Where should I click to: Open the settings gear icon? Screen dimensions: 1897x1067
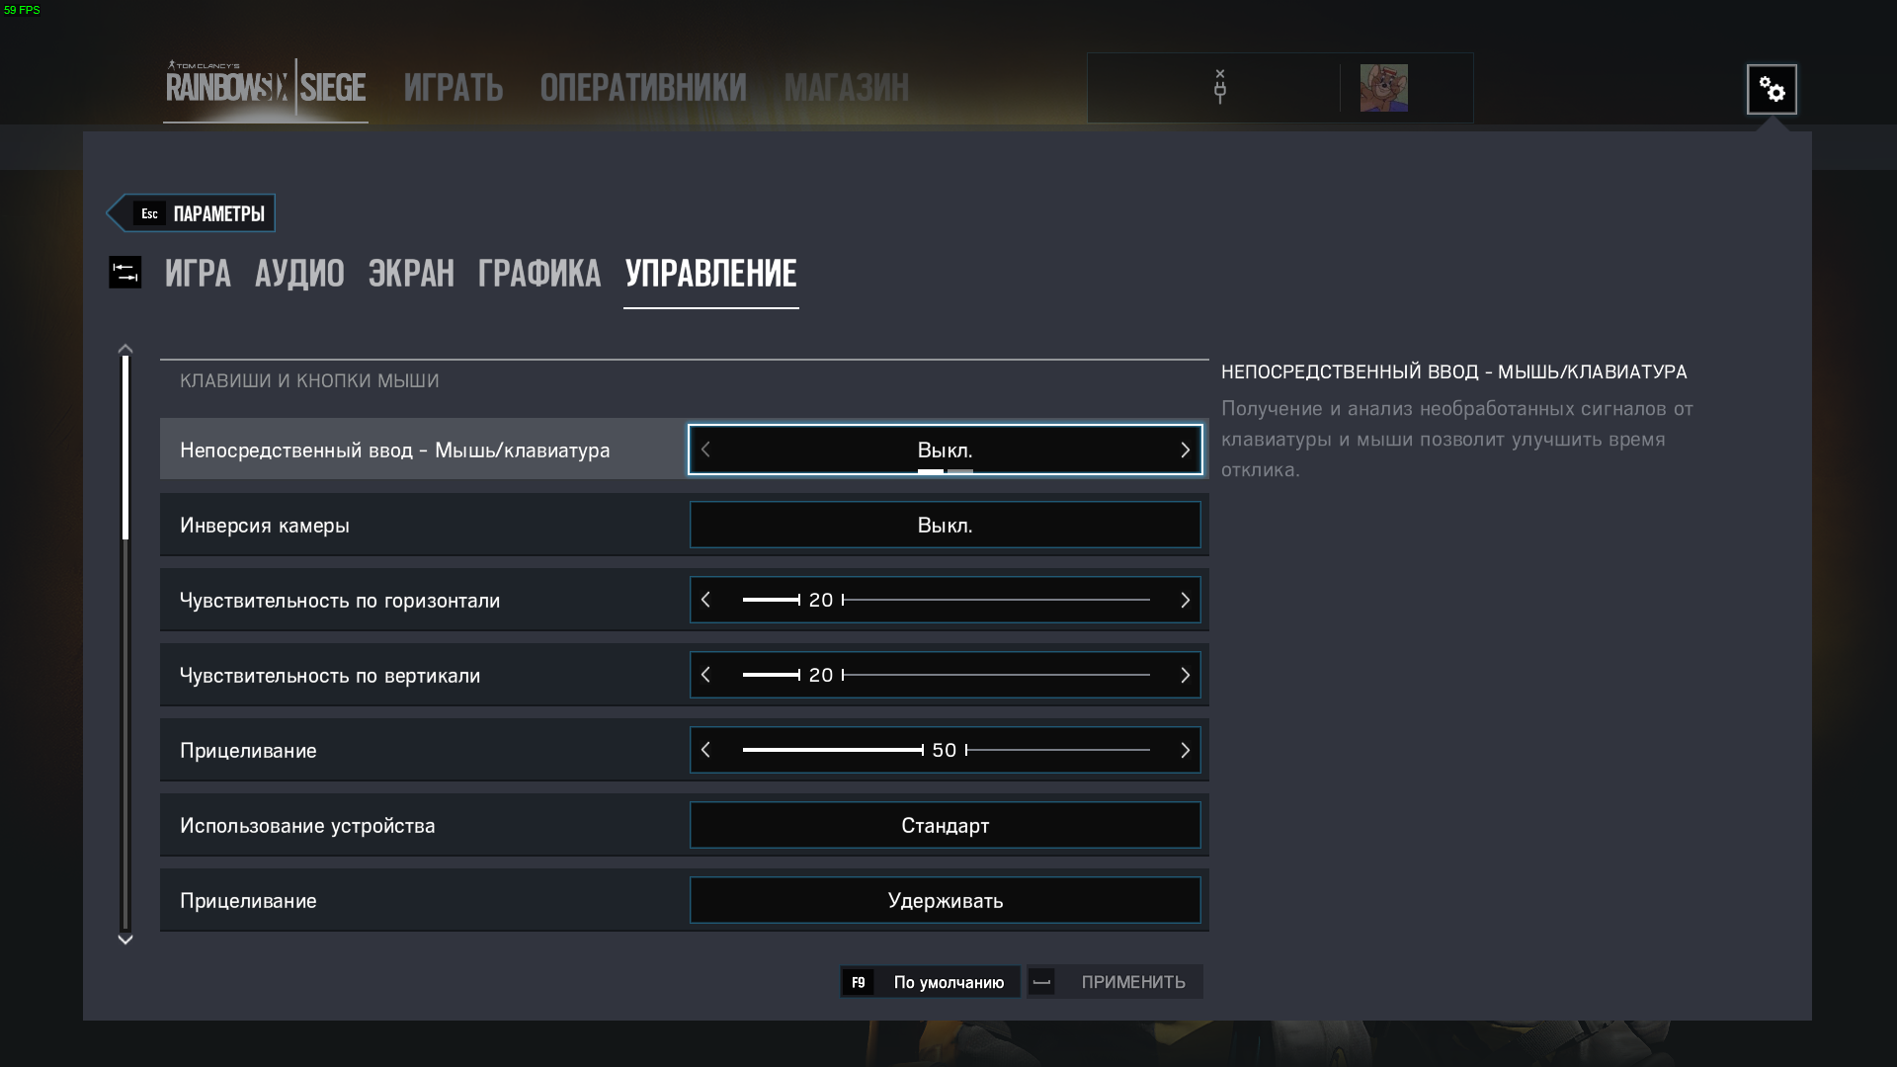[x=1772, y=90]
